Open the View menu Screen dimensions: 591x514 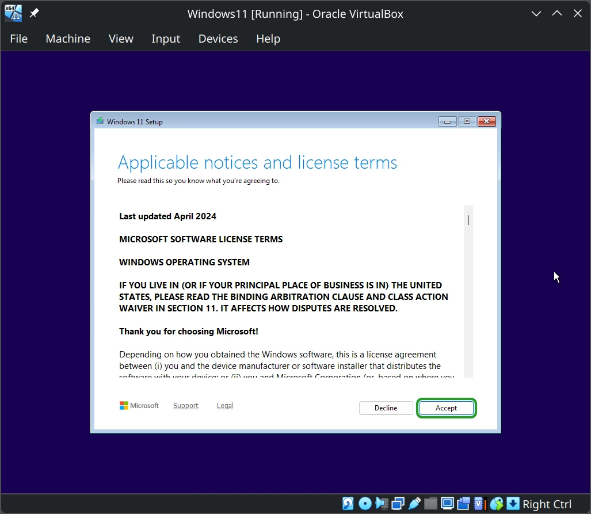pyautogui.click(x=121, y=39)
